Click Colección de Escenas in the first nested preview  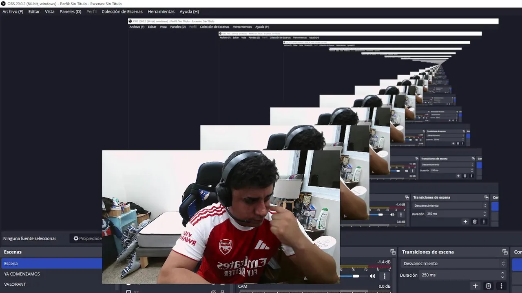215,27
